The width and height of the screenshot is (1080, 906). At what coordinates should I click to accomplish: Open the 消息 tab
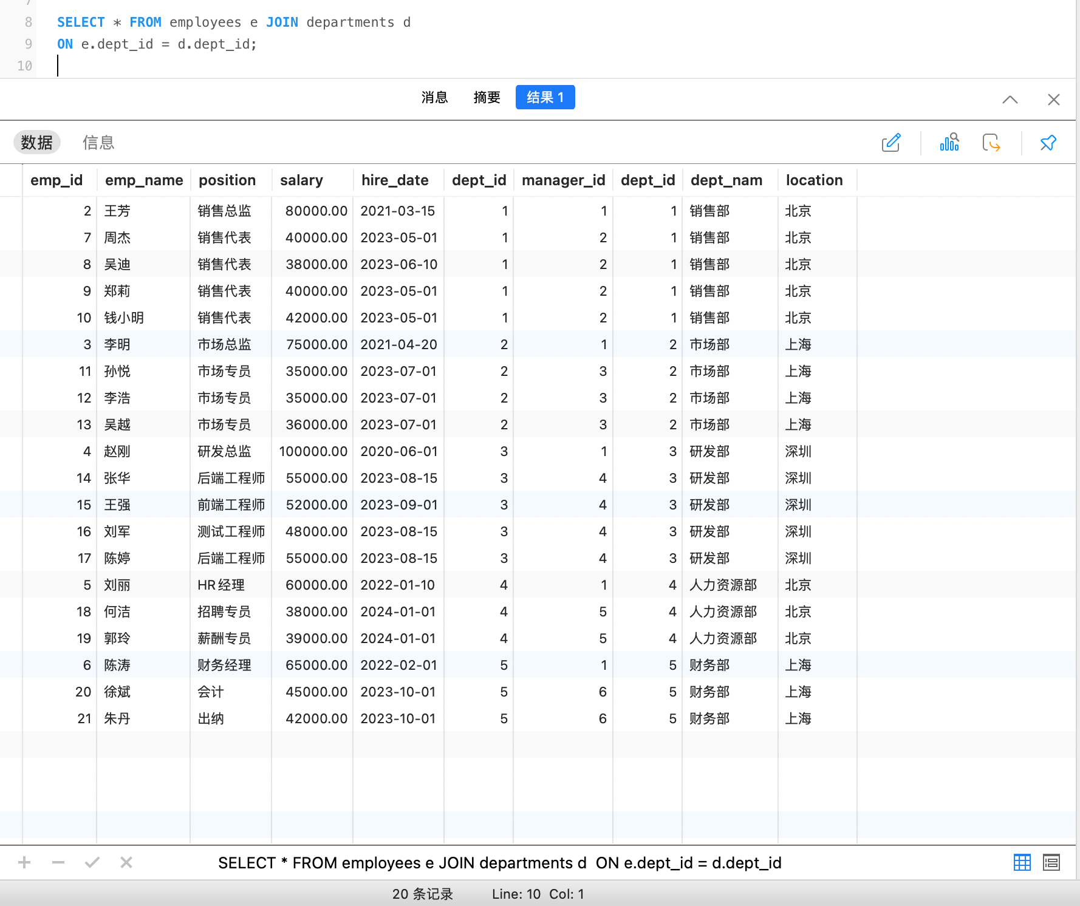click(x=435, y=97)
